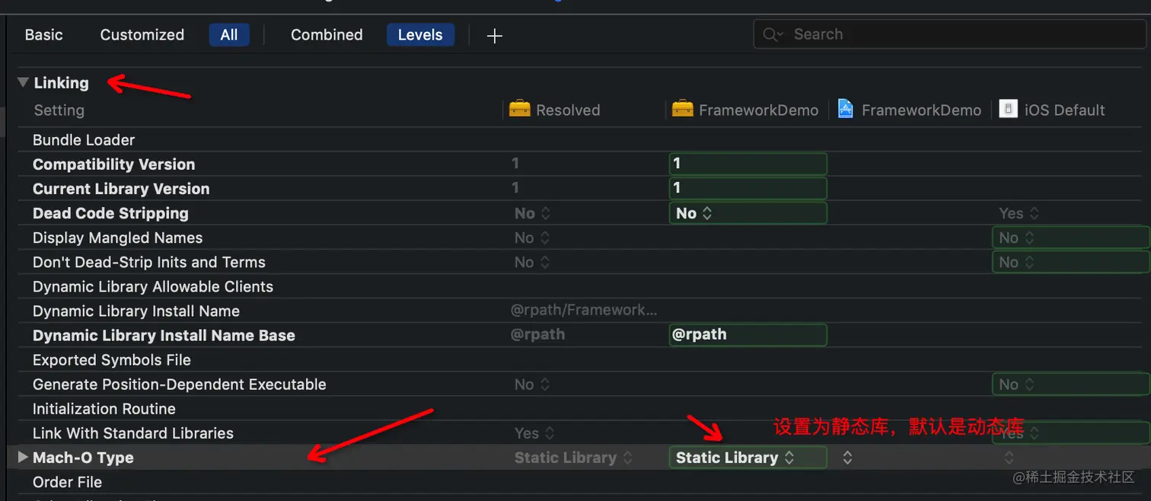
Task: Edit Compatibility Version target value field
Action: point(748,164)
